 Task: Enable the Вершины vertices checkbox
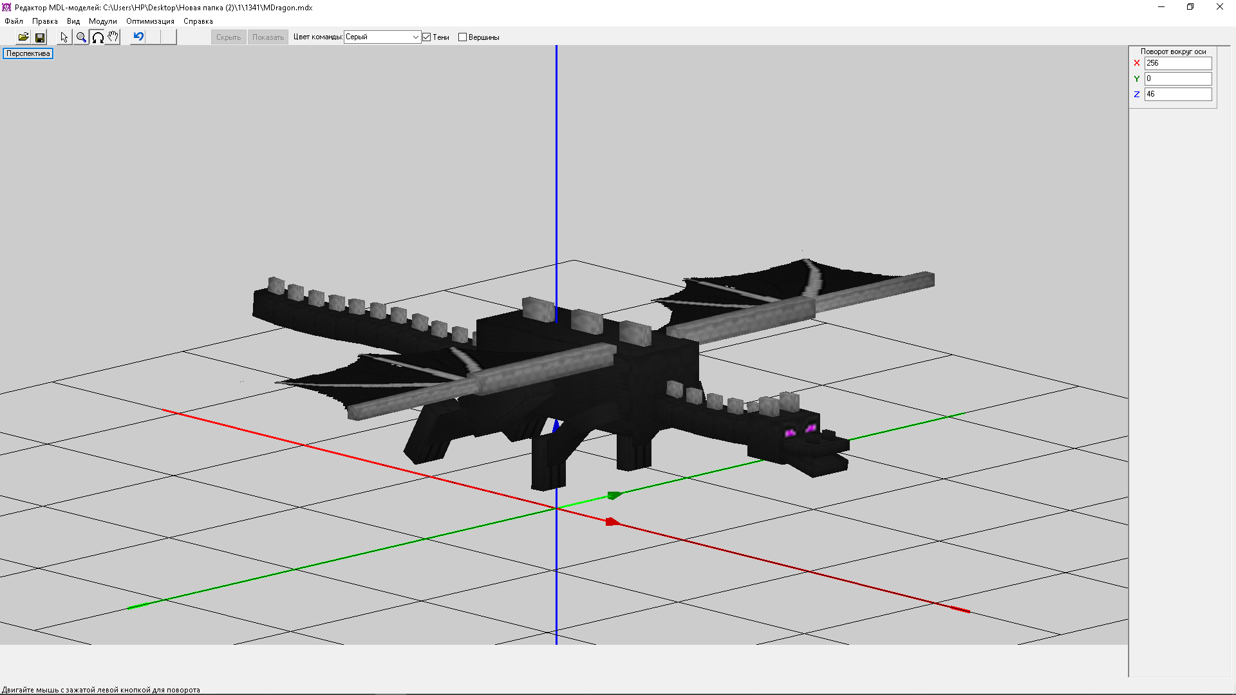[462, 37]
